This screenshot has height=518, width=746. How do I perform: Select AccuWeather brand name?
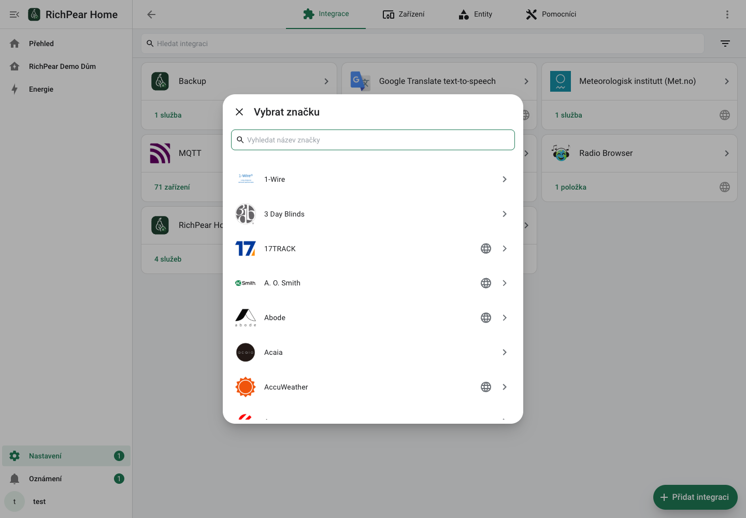click(x=286, y=387)
